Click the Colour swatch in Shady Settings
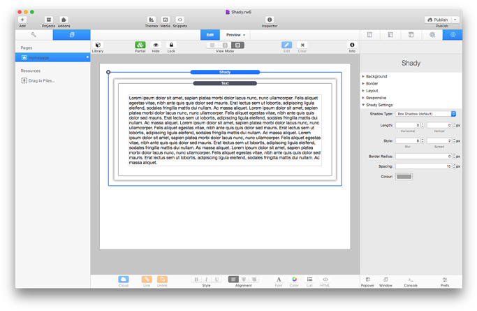477x311 pixels. [404, 177]
